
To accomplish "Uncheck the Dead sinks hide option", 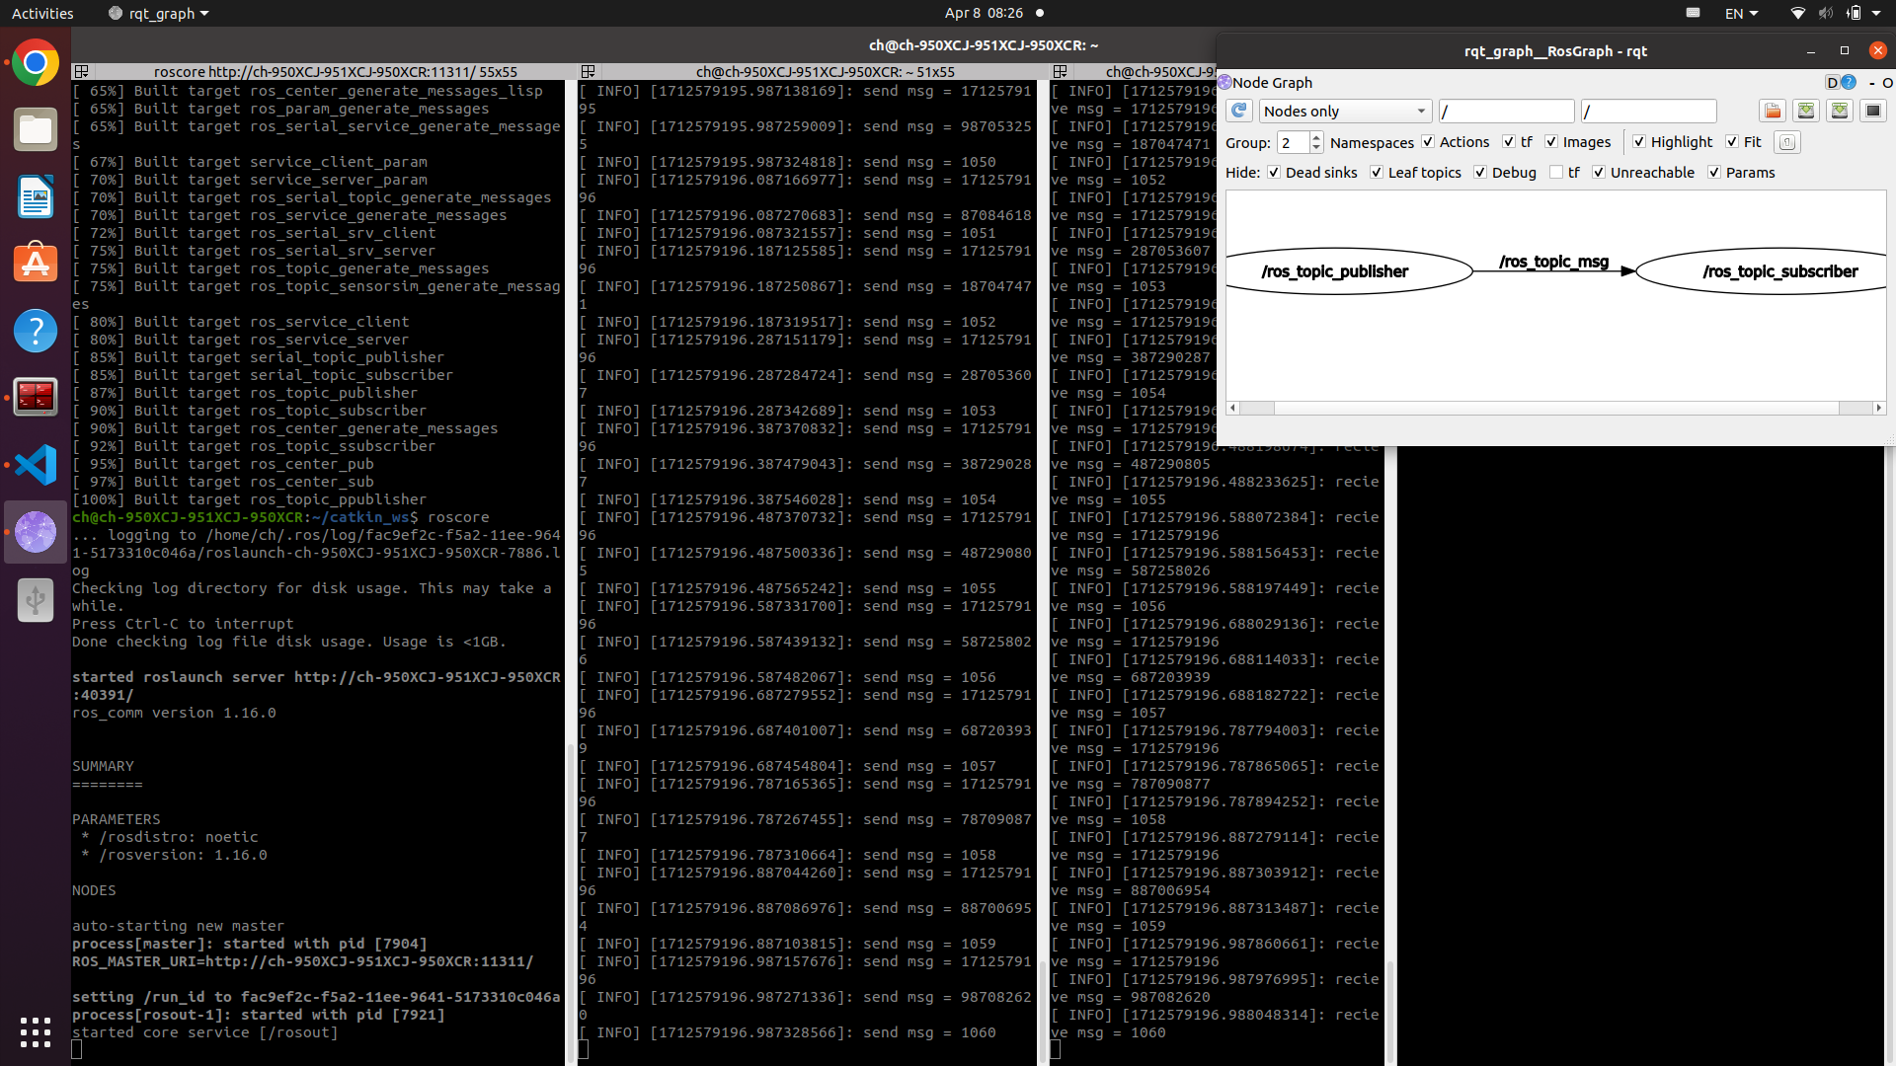I will click(1274, 173).
